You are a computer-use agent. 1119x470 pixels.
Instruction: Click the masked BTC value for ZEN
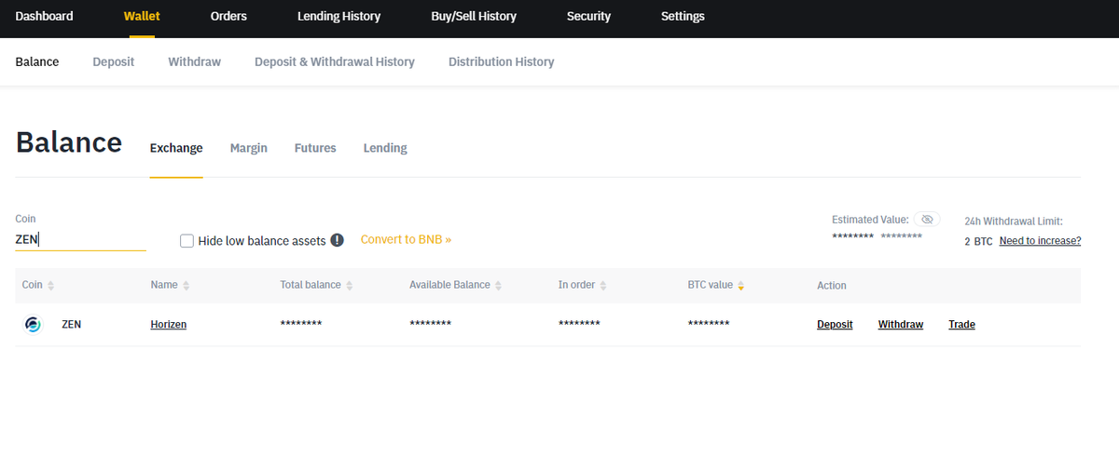[x=709, y=324]
